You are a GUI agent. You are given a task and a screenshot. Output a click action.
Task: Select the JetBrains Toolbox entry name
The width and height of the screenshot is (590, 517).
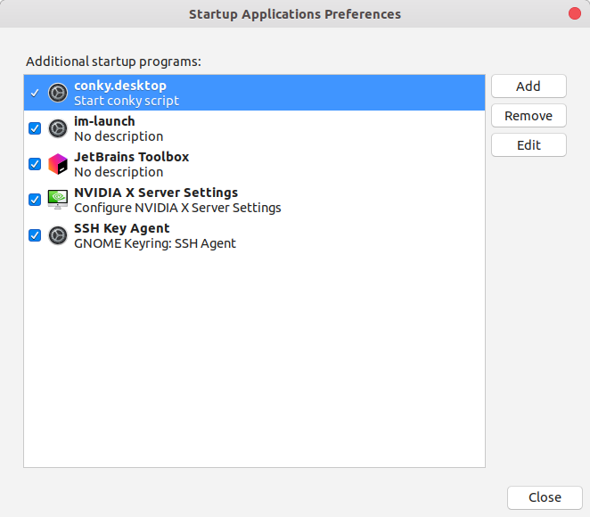(131, 157)
